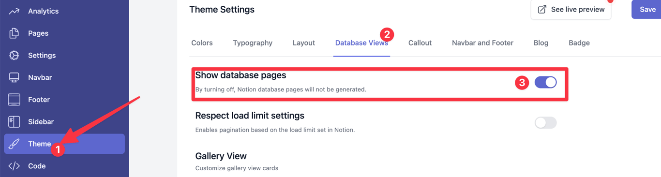Turn off the Show database pages switch
The height and width of the screenshot is (177, 661).
tap(545, 82)
